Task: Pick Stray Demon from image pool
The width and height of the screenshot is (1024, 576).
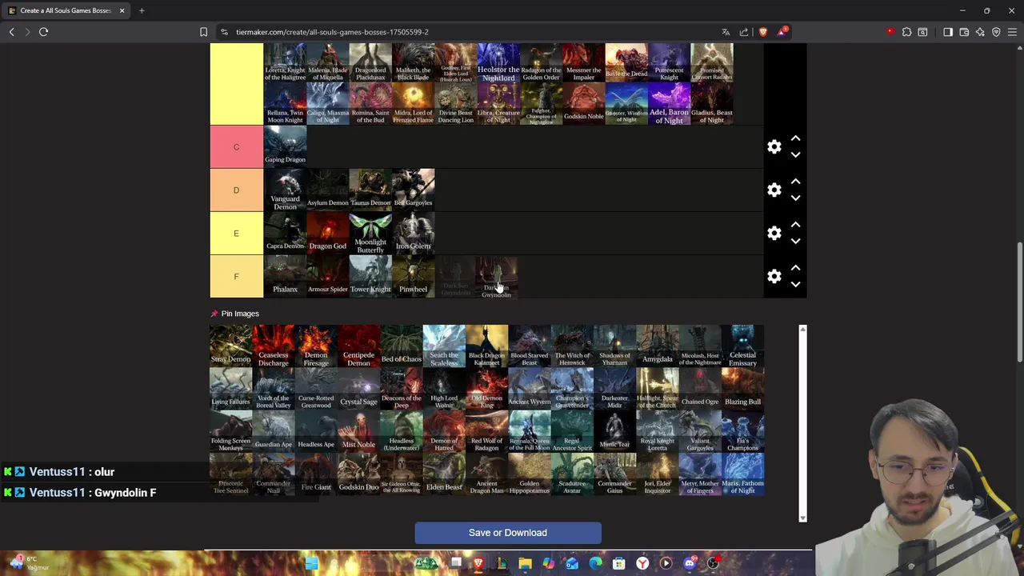Action: pyautogui.click(x=230, y=346)
